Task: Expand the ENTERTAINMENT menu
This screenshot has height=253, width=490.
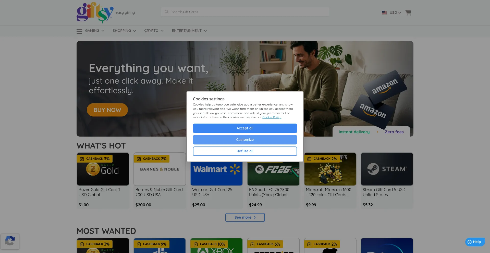Action: pos(189,31)
